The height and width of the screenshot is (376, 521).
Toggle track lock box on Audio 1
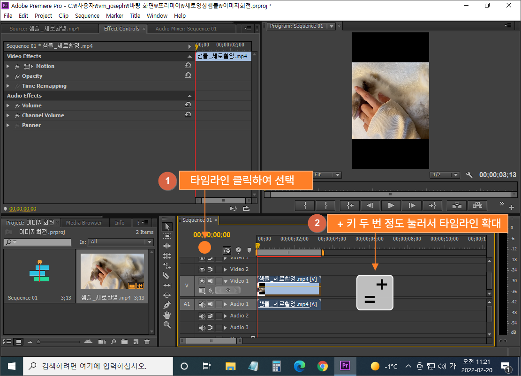tap(219, 304)
